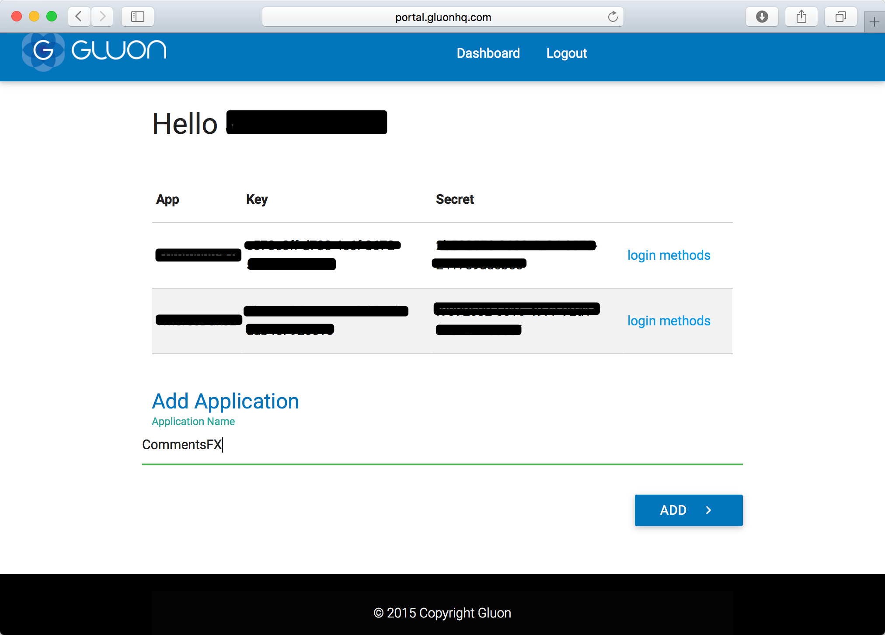Open the Safari downloads button
Image resolution: width=885 pixels, height=635 pixels.
[x=762, y=17]
